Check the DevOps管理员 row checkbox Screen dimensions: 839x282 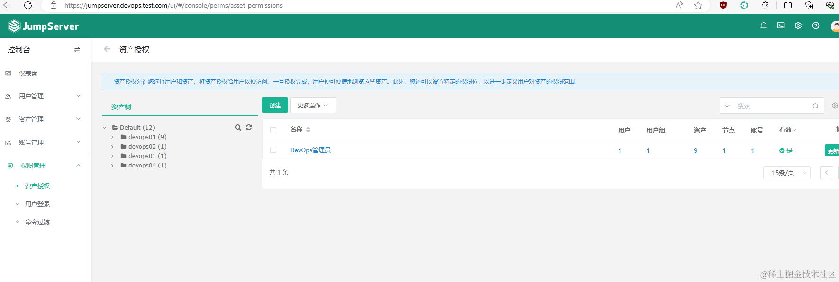tap(273, 150)
